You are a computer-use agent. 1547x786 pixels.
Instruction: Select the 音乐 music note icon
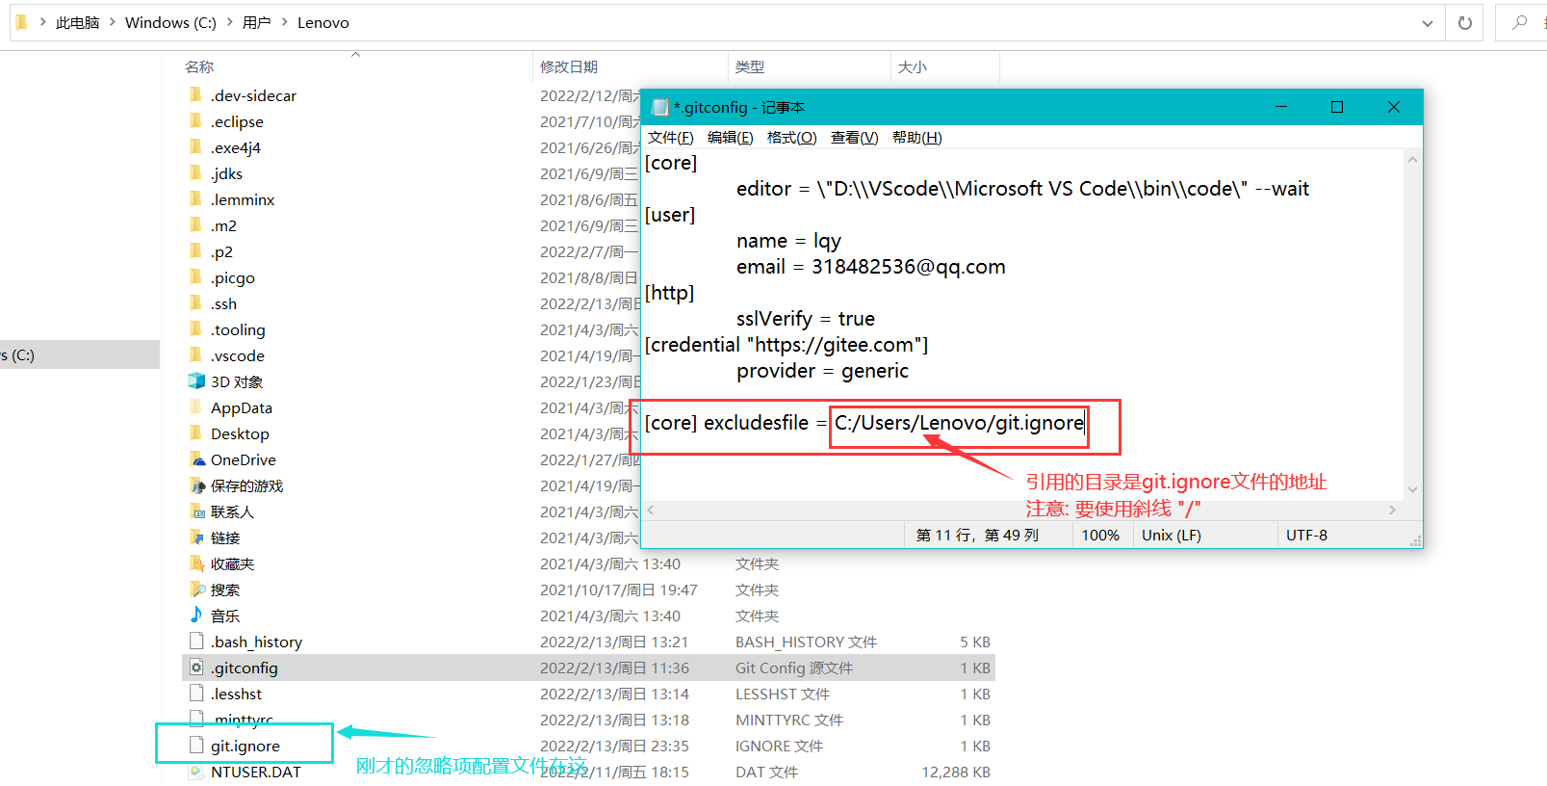pyautogui.click(x=196, y=616)
